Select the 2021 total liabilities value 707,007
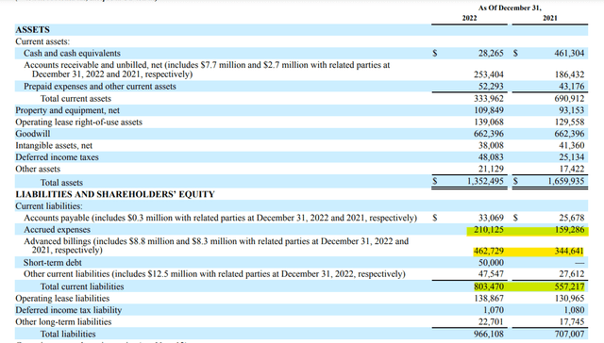 click(x=569, y=334)
